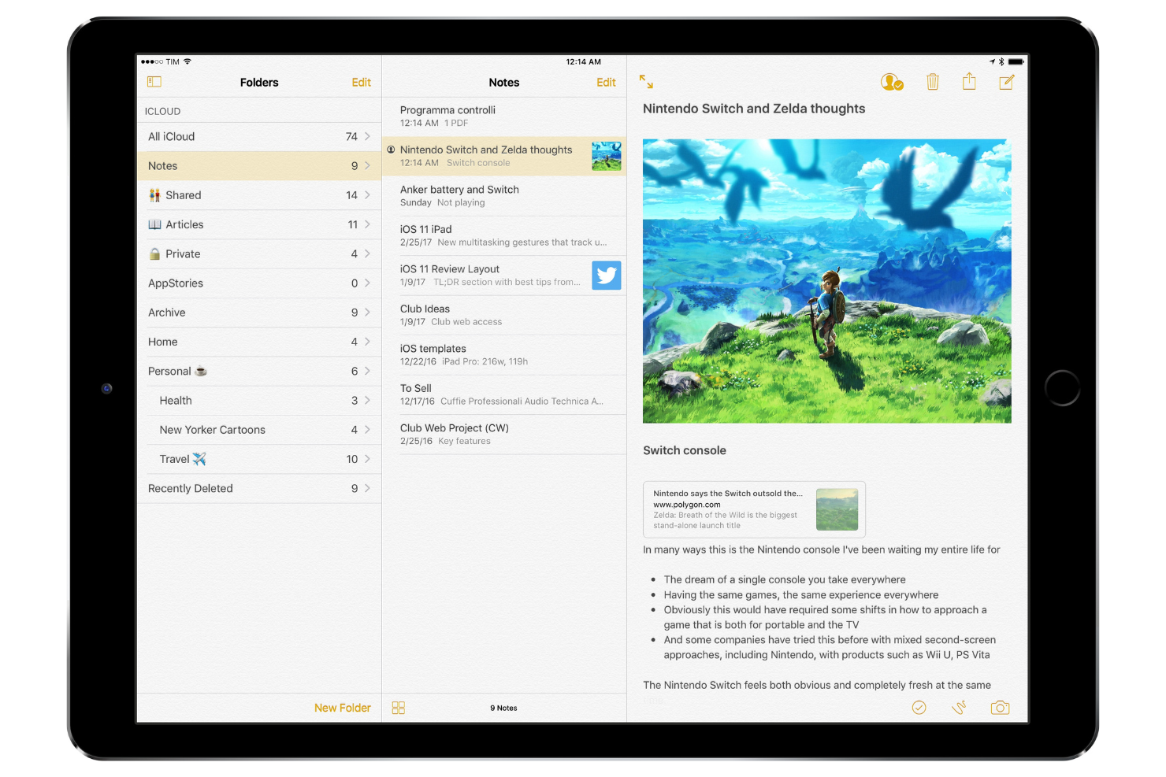Image resolution: width=1166 pixels, height=777 pixels.
Task: Open the Travel folder disclosure chevron
Action: point(366,459)
